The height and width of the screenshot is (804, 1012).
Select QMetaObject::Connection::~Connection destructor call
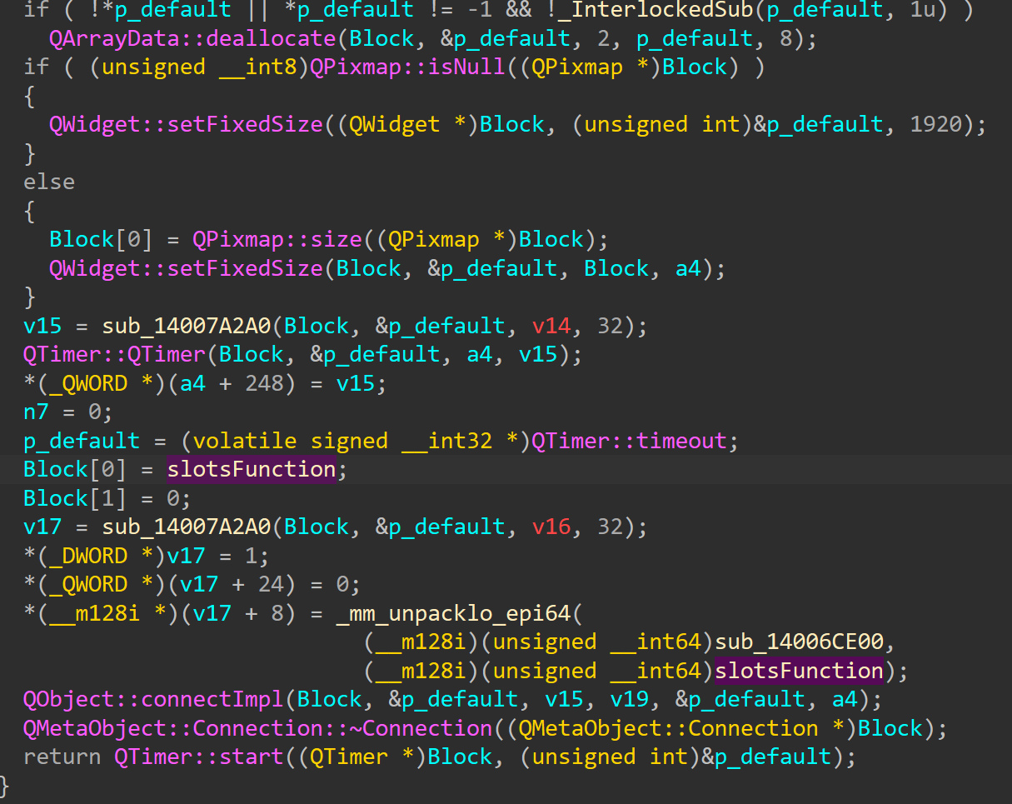point(257,728)
